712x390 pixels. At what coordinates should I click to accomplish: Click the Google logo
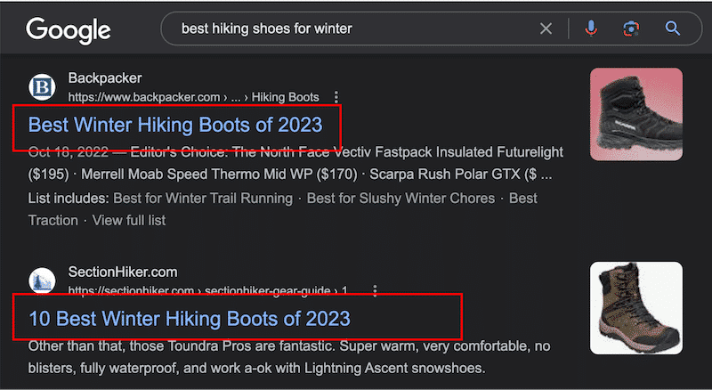[x=69, y=30]
